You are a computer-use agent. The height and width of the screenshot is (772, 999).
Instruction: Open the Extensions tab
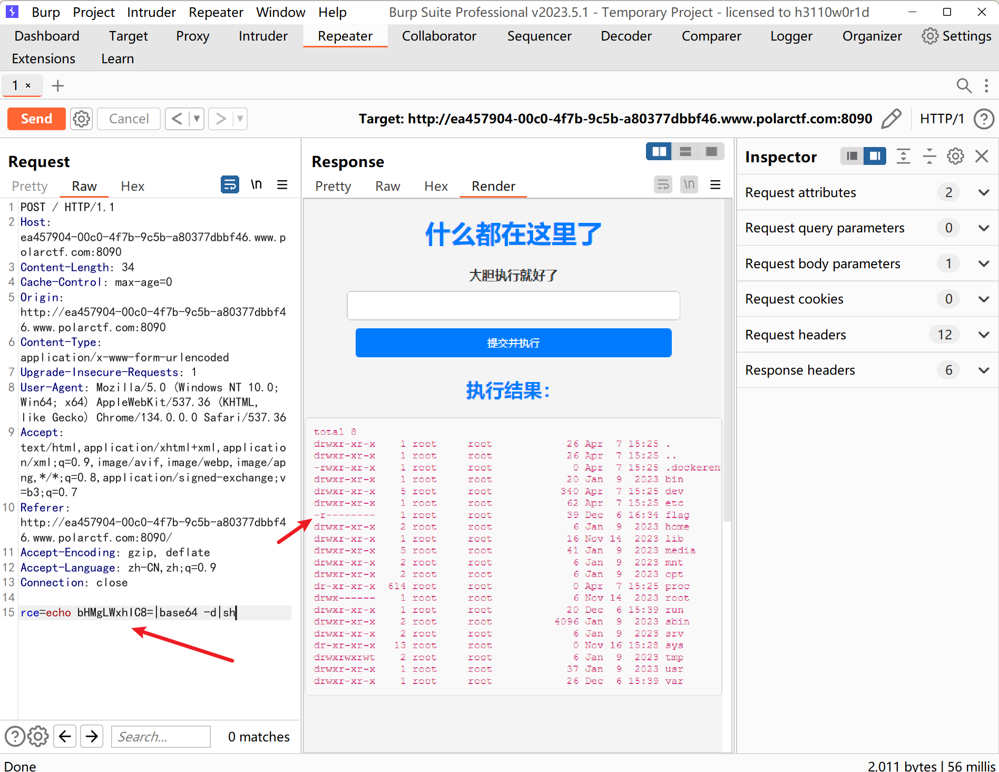44,58
